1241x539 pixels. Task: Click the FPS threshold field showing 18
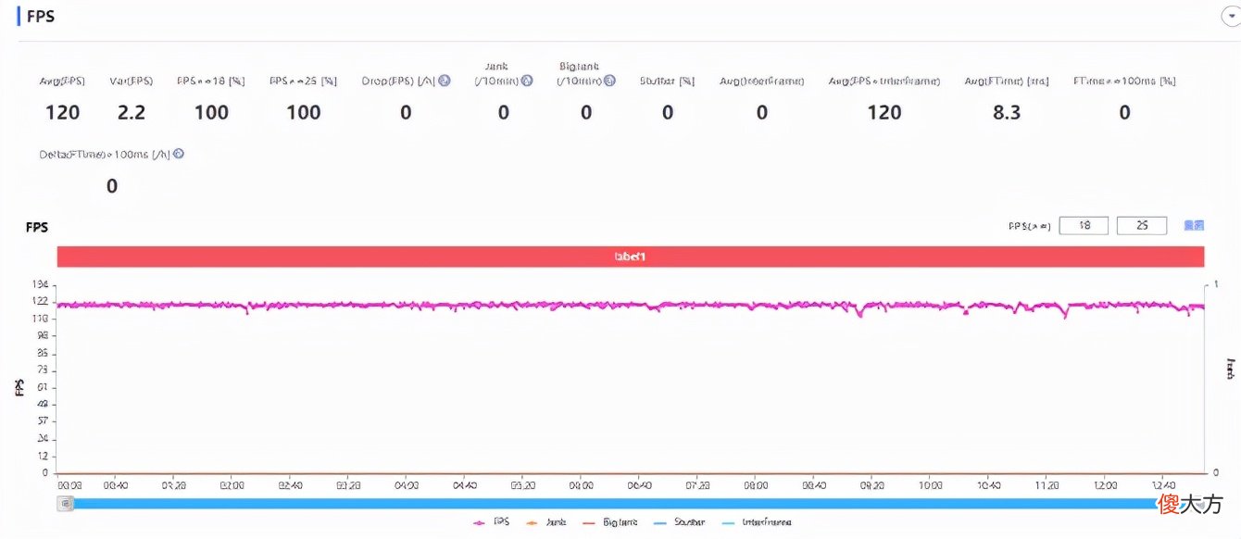click(x=1084, y=225)
